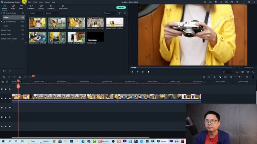257x144 pixels.
Task: Click the preview progress slider
Action: [x=181, y=68]
